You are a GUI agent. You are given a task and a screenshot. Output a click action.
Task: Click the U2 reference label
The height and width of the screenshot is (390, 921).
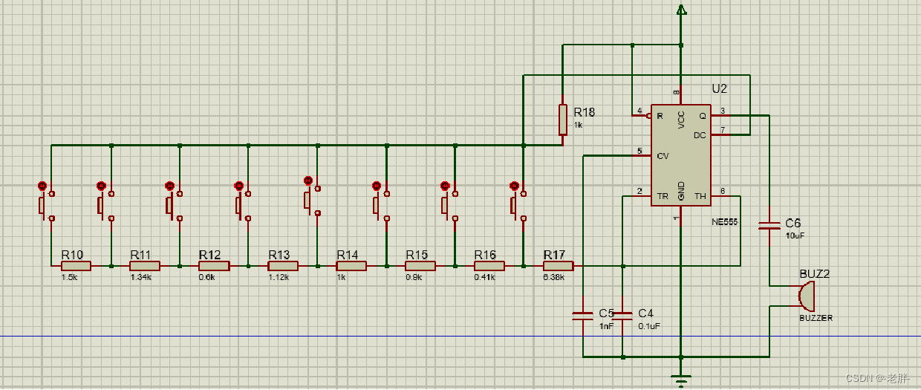[x=720, y=89]
